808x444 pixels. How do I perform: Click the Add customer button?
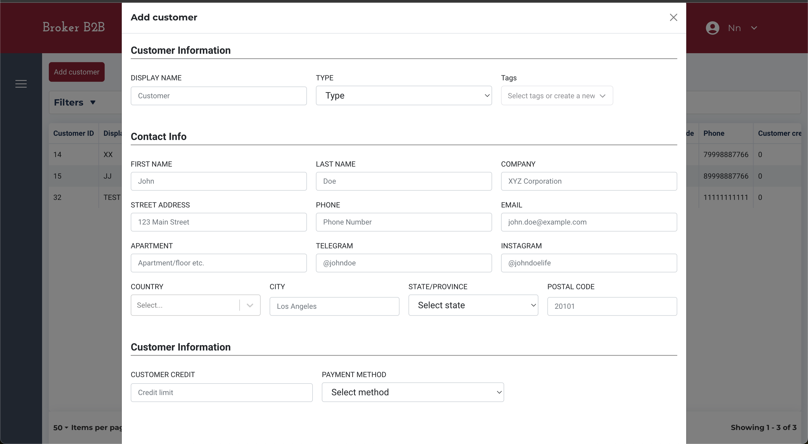click(x=77, y=72)
